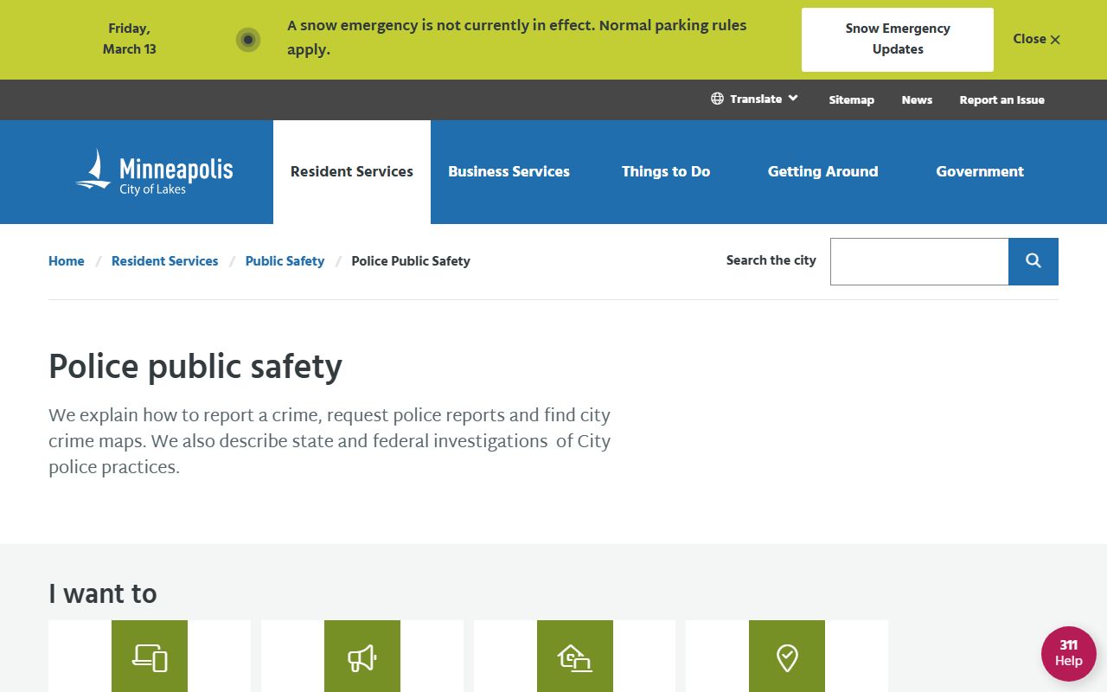Viewport: 1107px width, 692px height.
Task: Open the Getting Around menu
Action: coord(822,171)
